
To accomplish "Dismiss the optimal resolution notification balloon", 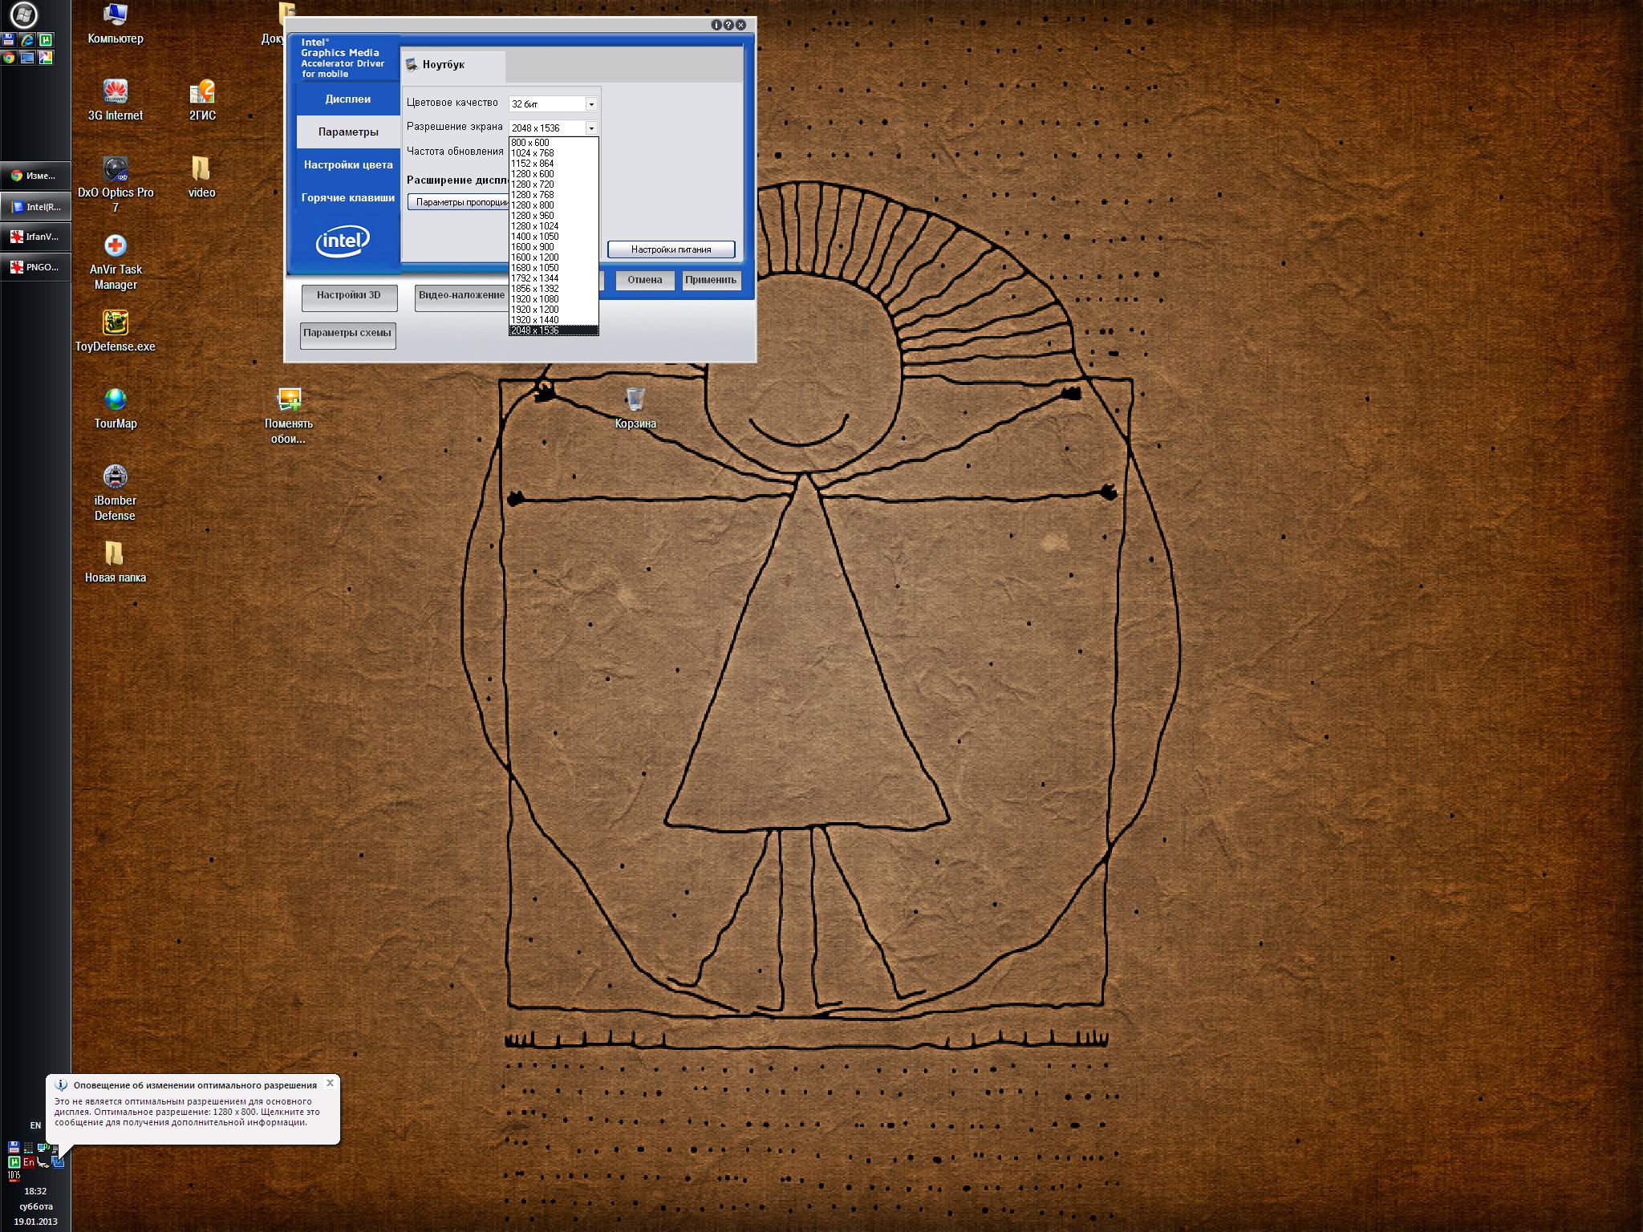I will [330, 1083].
